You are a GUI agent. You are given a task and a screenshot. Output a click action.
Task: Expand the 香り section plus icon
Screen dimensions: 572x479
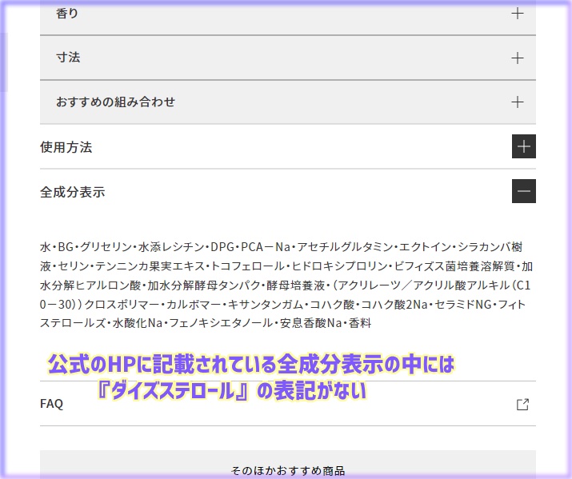518,13
